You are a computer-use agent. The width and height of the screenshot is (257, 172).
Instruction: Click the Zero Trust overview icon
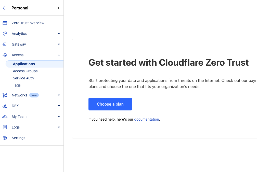click(x=5, y=23)
